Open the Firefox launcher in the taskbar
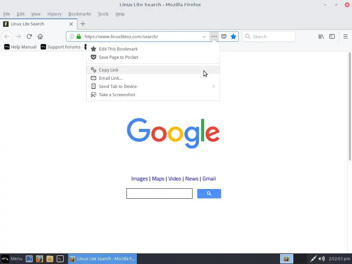 tap(40, 258)
